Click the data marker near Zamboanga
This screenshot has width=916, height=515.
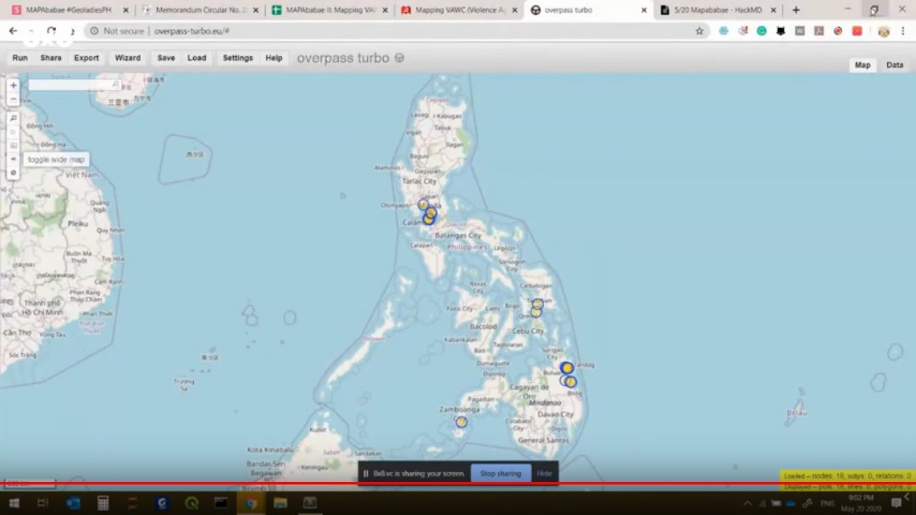click(462, 422)
